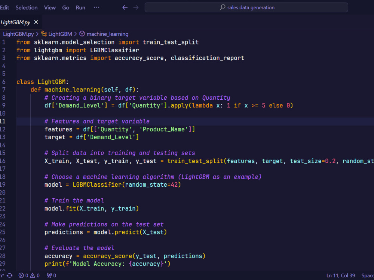The width and height of the screenshot is (374, 280).
Task: Click the Synchronize Changes icon in the status bar
Action: (10, 276)
